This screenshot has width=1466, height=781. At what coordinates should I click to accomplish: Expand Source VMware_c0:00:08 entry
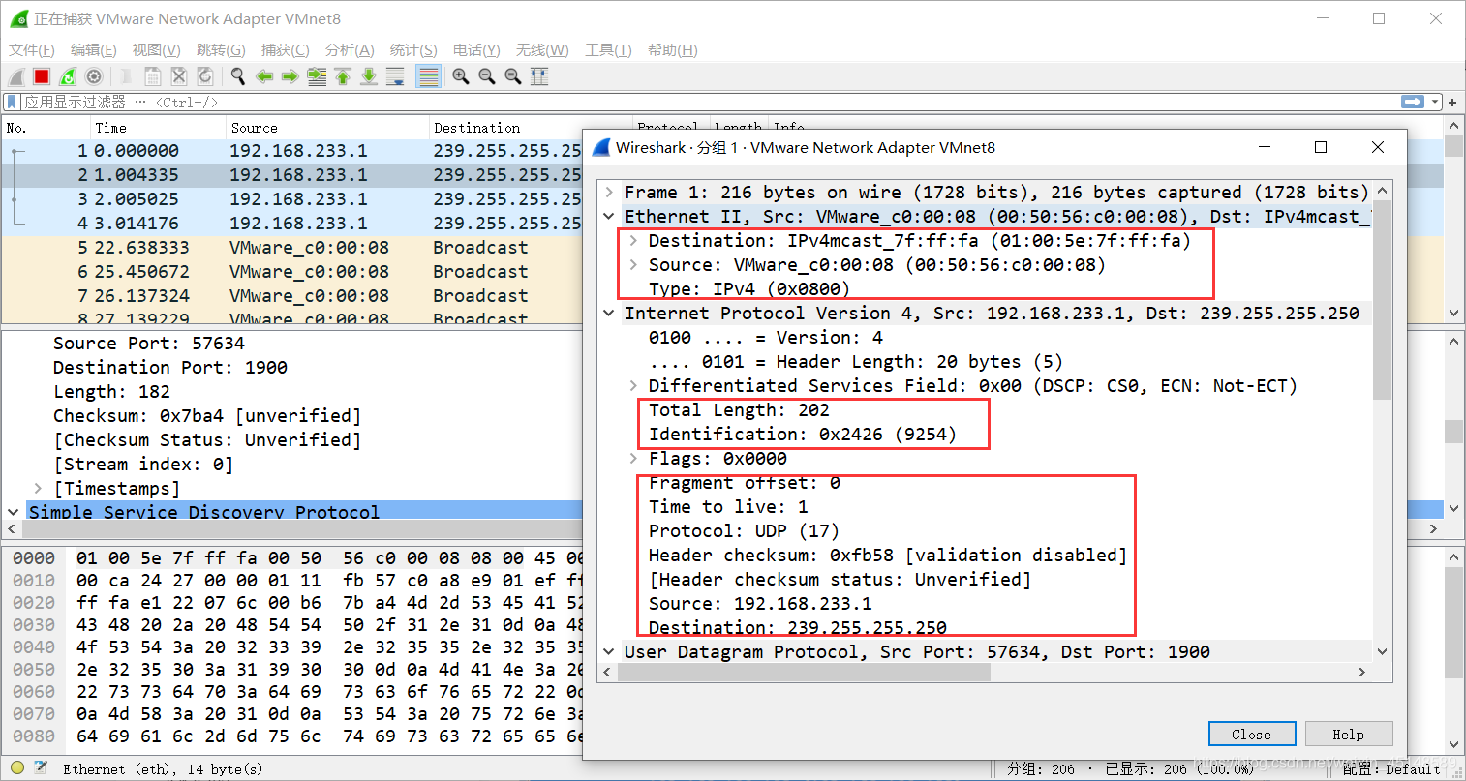coord(633,264)
